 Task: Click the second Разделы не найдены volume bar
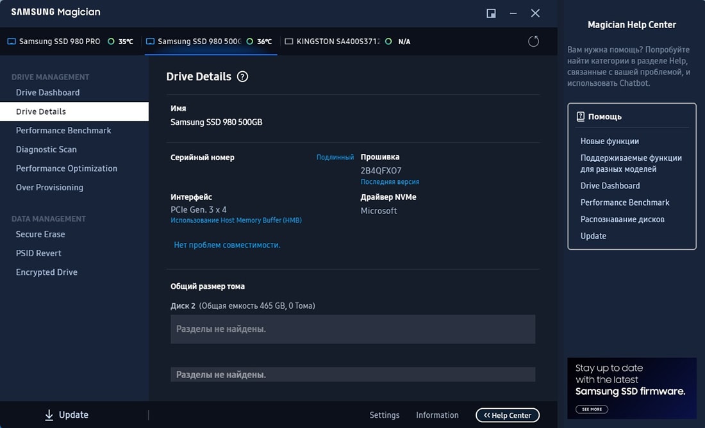coord(353,374)
